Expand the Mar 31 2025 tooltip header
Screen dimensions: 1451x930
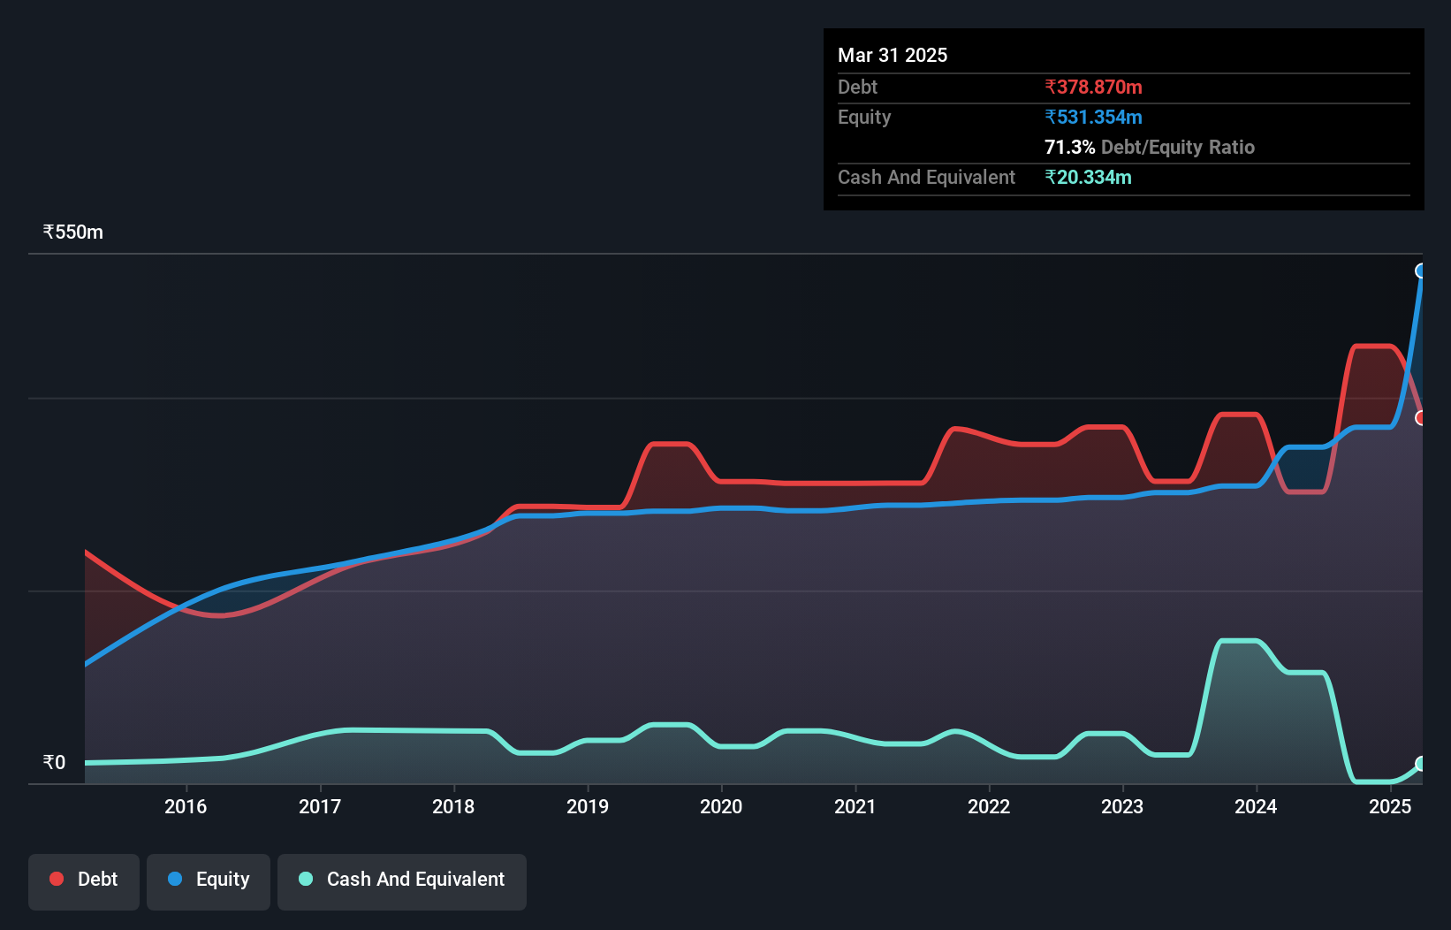pyautogui.click(x=893, y=55)
